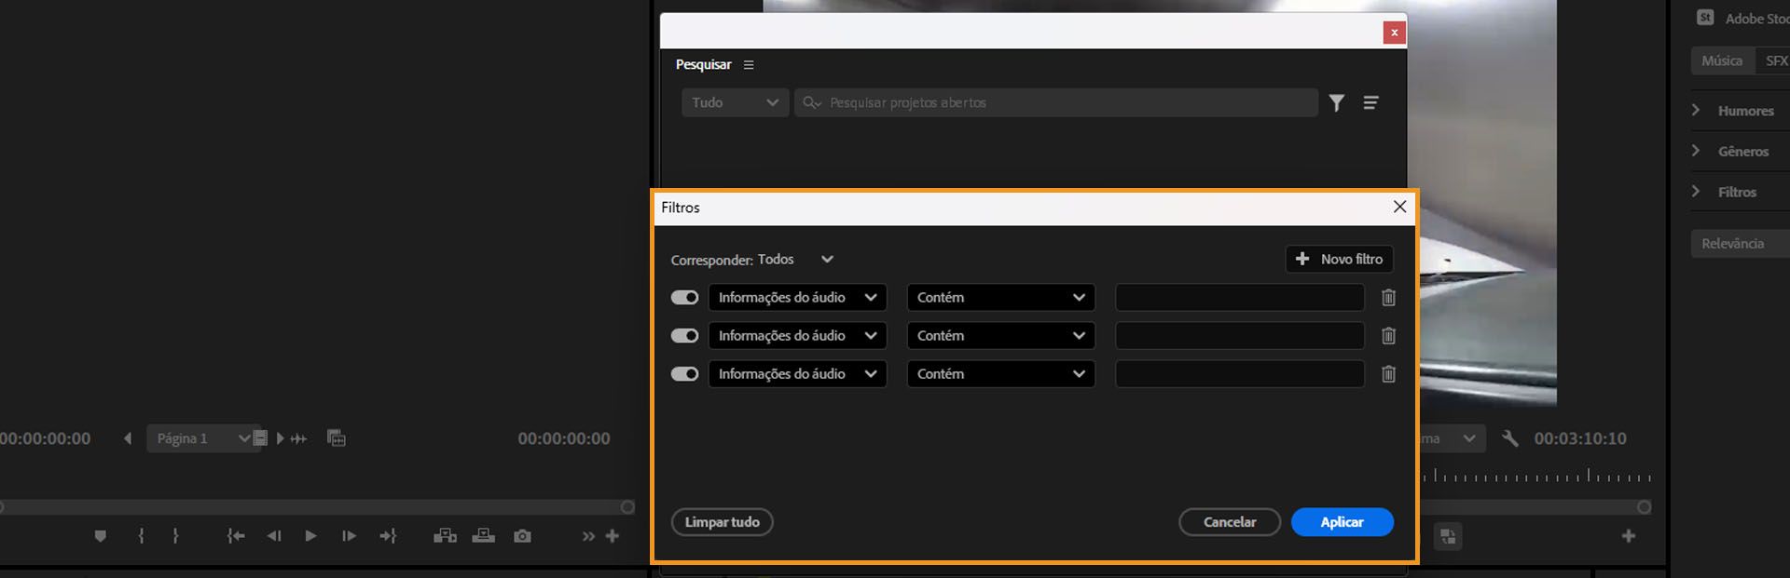Click the multi-camera overlay icon near Página 1
Viewport: 1790px width, 578px height.
click(337, 438)
